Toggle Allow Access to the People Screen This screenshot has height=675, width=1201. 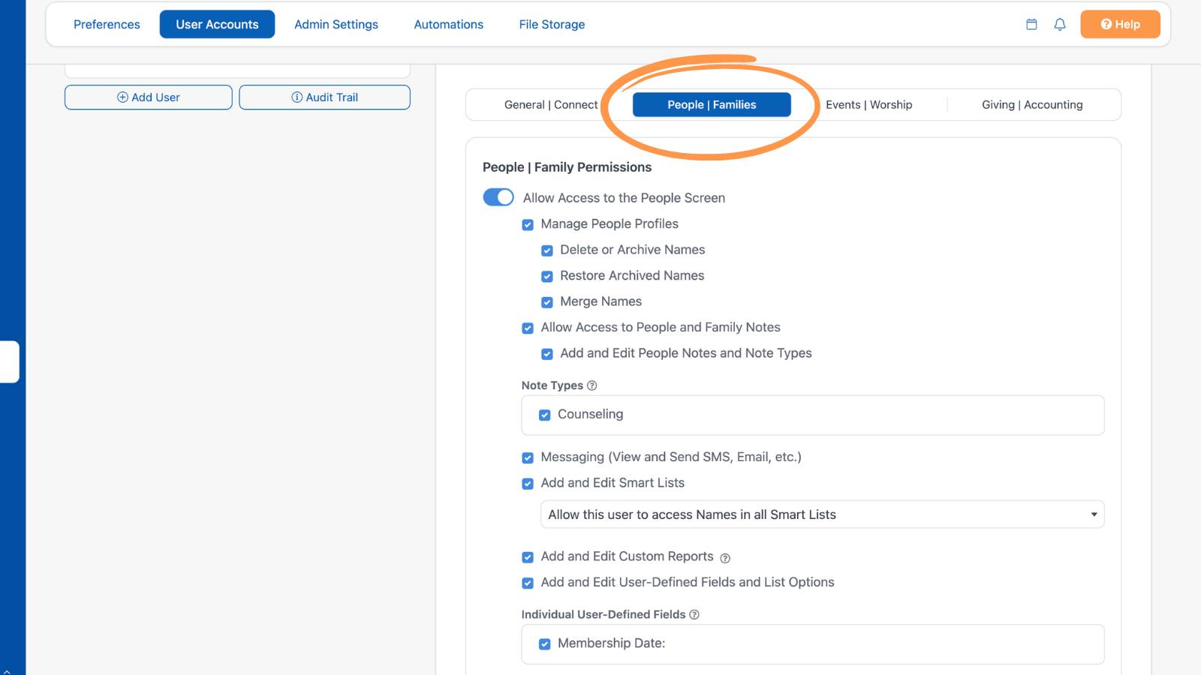(x=498, y=197)
